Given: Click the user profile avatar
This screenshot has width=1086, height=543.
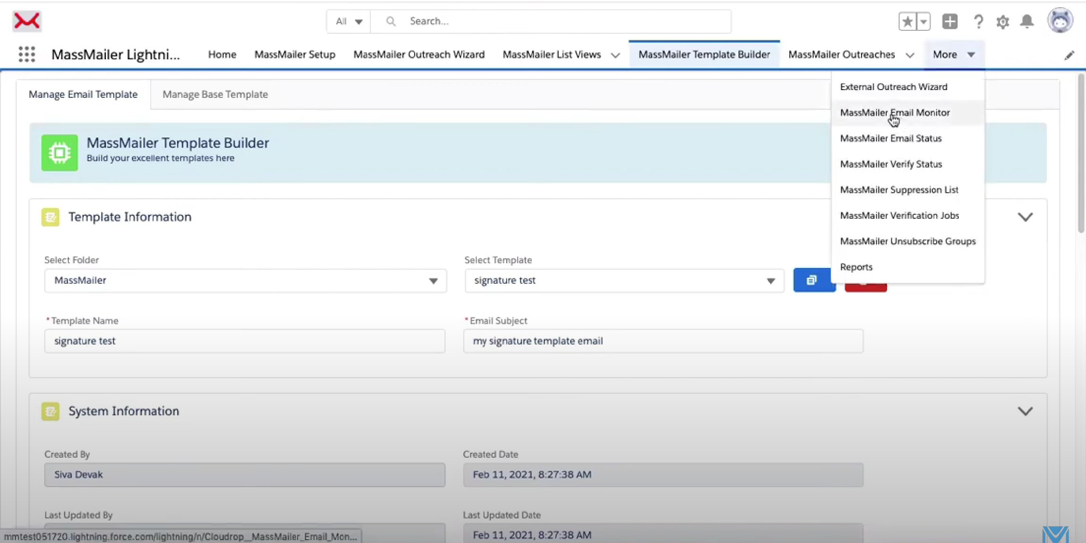Looking at the screenshot, I should tap(1060, 21).
